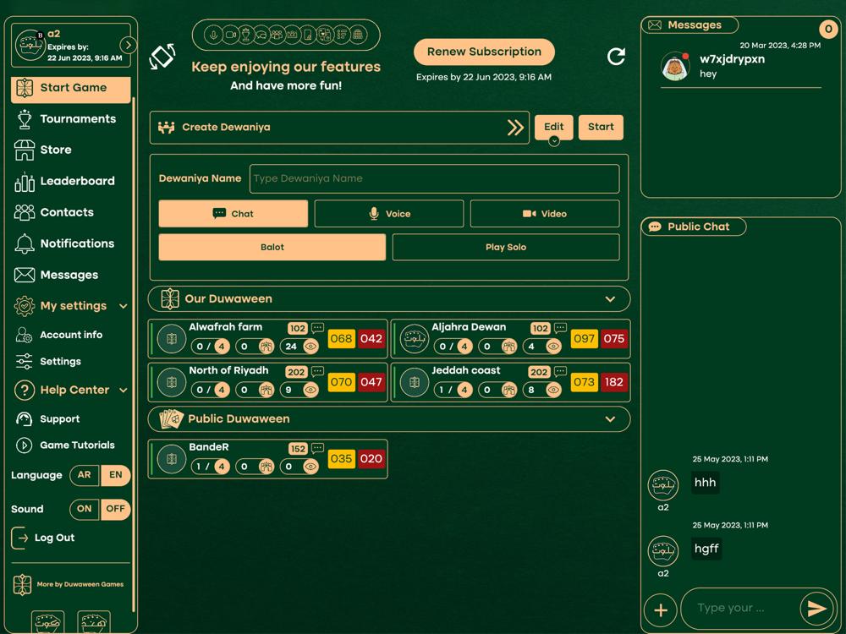Click the plus attachment button in Public Chat
Screen dimensions: 846x634
[x=661, y=610]
